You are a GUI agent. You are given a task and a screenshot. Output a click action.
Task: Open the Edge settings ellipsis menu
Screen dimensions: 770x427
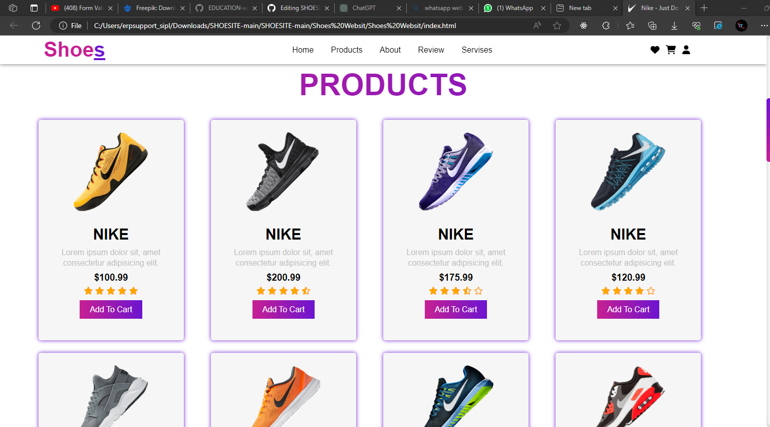pos(764,26)
